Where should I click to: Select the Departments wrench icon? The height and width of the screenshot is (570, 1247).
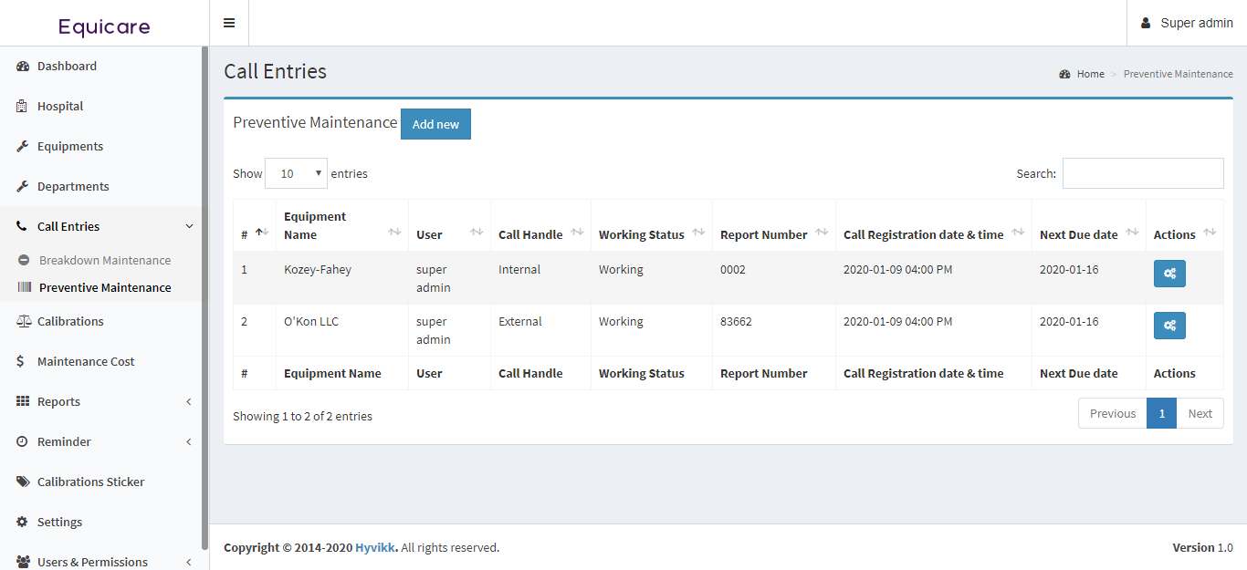pyautogui.click(x=22, y=186)
